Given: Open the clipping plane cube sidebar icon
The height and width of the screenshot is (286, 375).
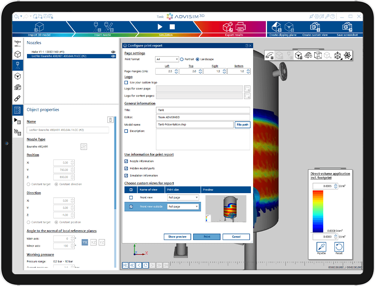Looking at the screenshot, I should [18, 76].
